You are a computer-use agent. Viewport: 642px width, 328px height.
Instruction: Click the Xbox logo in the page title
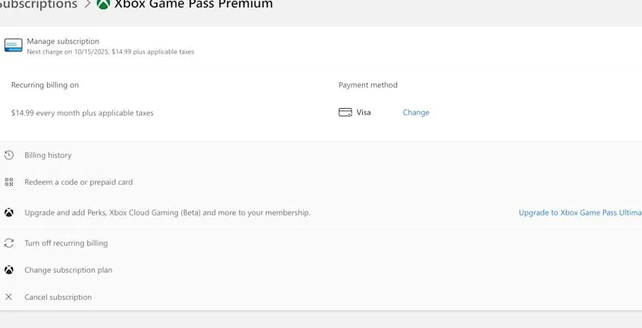tap(103, 4)
